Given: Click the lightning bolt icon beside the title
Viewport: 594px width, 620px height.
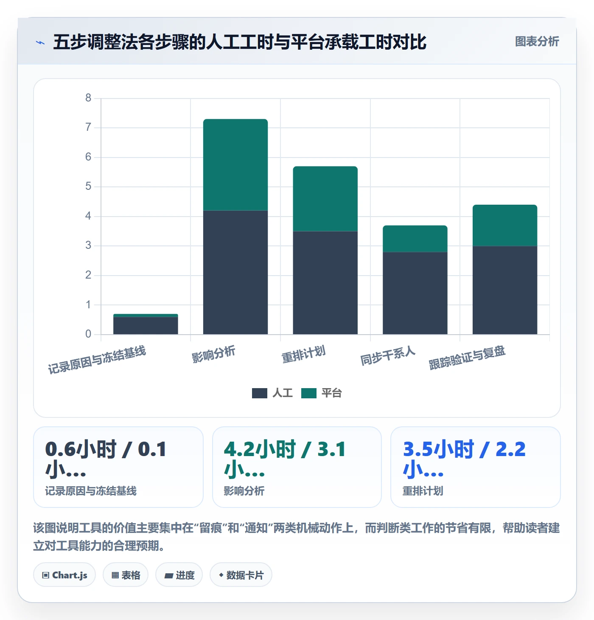Looking at the screenshot, I should point(40,42).
